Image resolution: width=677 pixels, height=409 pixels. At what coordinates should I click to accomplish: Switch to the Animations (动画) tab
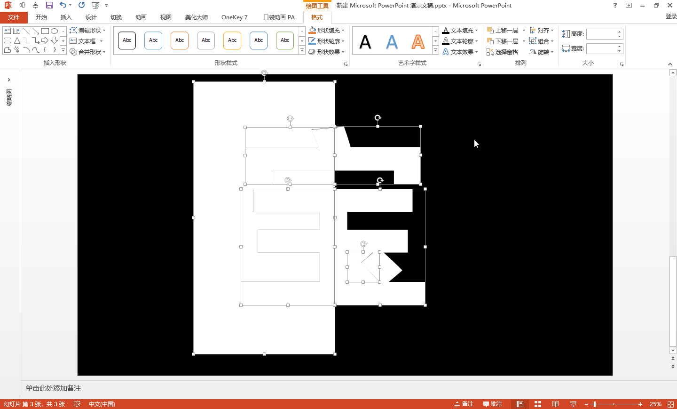pos(141,17)
